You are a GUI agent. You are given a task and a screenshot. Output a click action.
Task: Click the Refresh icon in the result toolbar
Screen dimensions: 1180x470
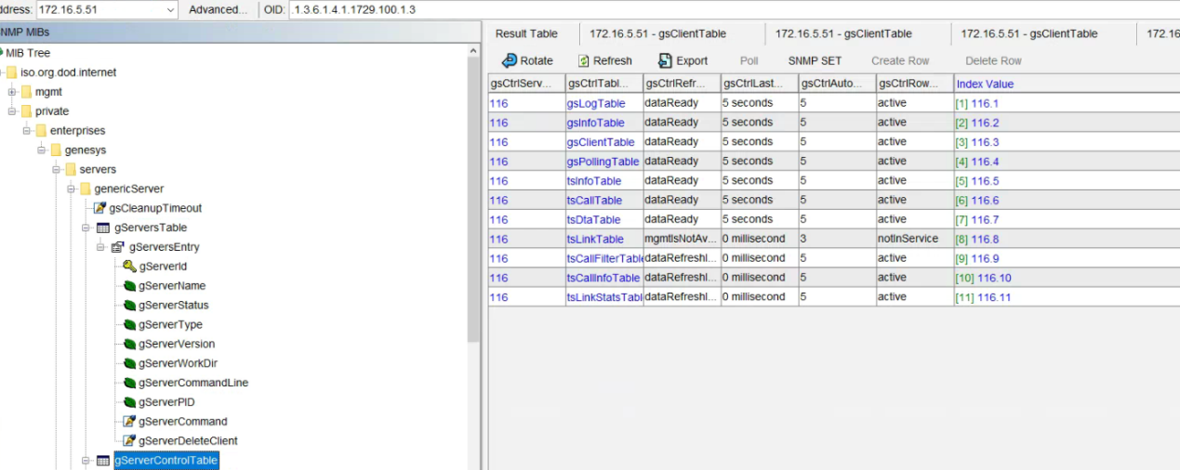coord(584,60)
